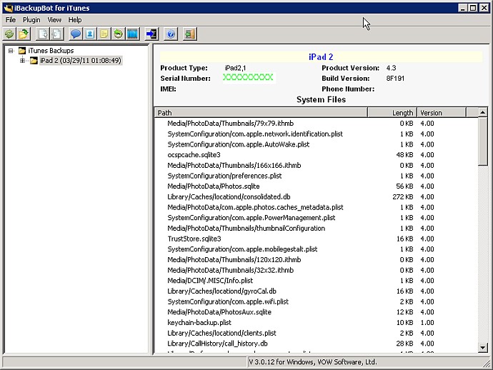Select Media/PhotoData/Thumbnails/79x79.ithmb row
This screenshot has height=370, width=493.
(316, 124)
